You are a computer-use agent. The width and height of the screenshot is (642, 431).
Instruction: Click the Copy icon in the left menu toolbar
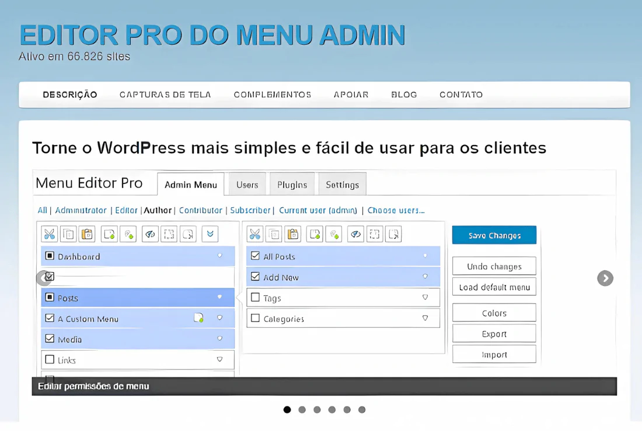(68, 234)
